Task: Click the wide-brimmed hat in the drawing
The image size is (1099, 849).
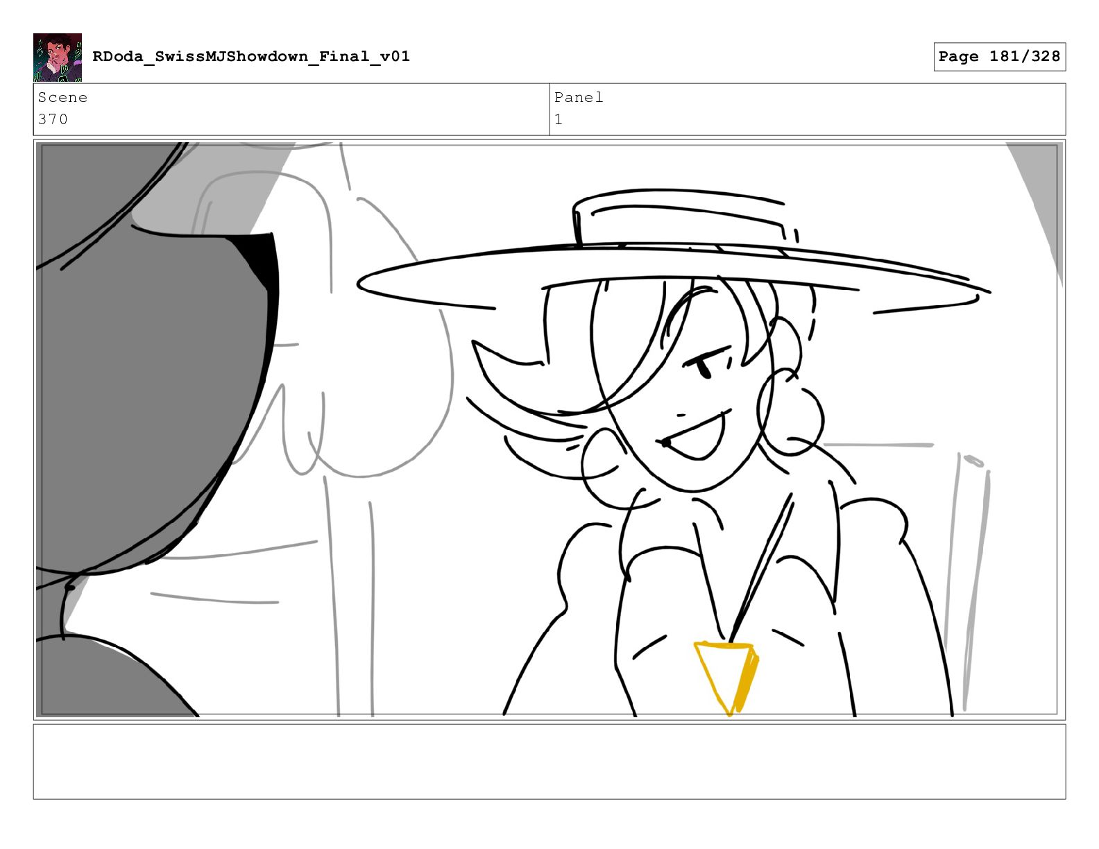Action: tap(673, 253)
